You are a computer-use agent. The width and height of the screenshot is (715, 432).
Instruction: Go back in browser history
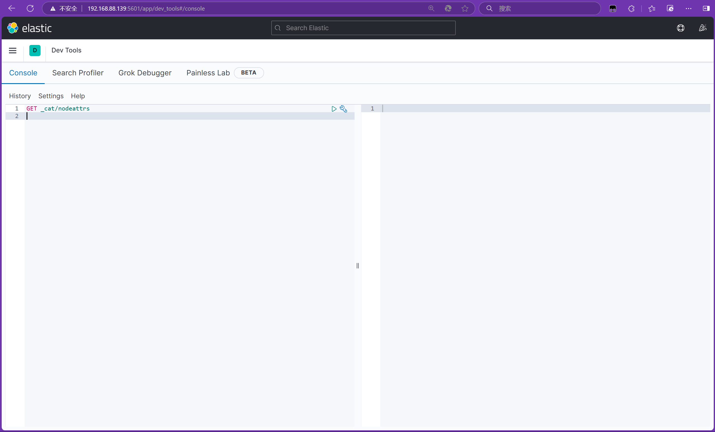pos(12,8)
